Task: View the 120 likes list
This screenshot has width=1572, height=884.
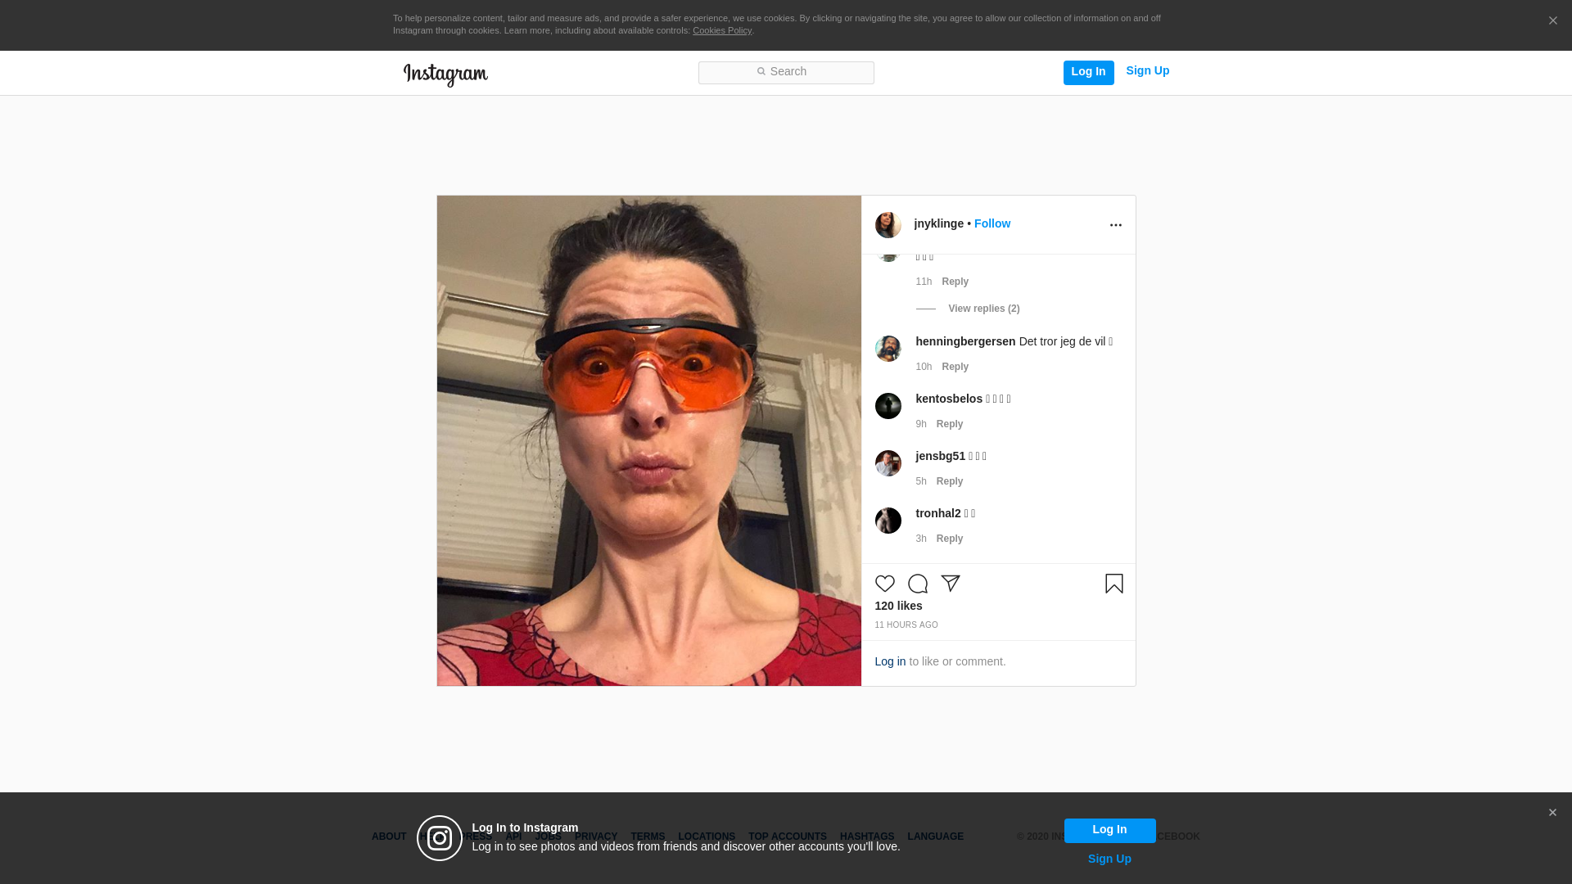Action: (x=898, y=606)
